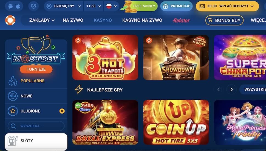266x151 pixels.
Task: Switch to the Na żywo tab
Action: tap(73, 20)
